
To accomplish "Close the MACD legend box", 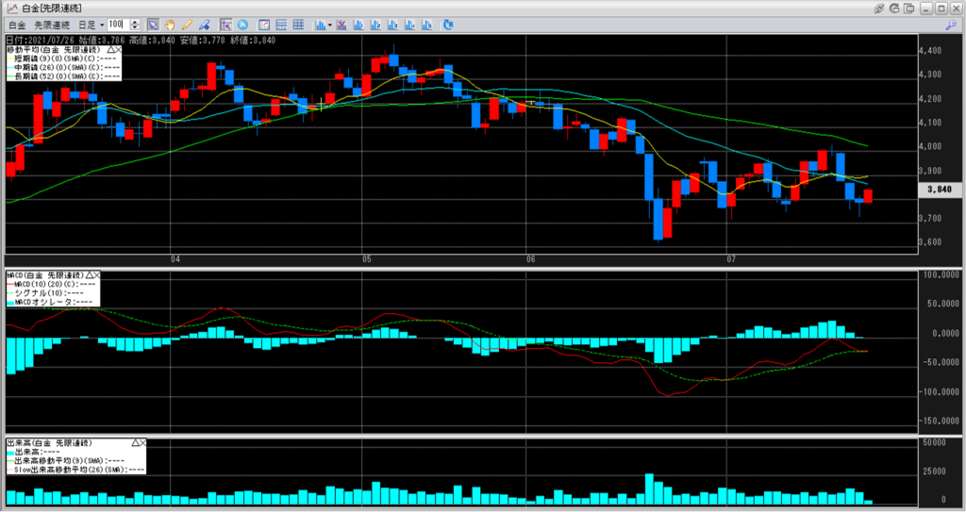I will [x=97, y=274].
